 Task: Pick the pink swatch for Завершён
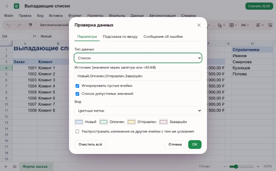(x=163, y=122)
